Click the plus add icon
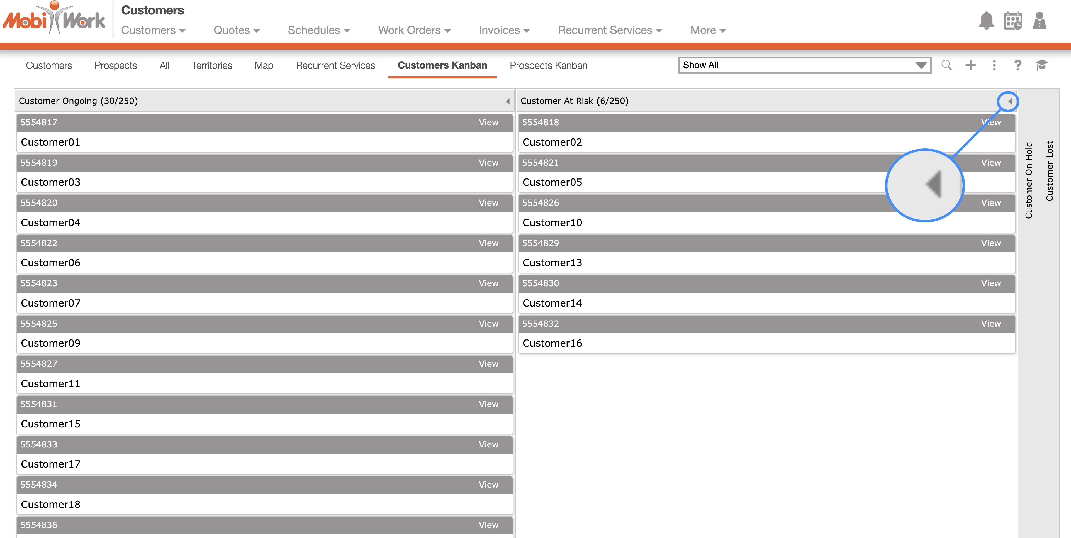This screenshot has width=1071, height=538. (970, 65)
